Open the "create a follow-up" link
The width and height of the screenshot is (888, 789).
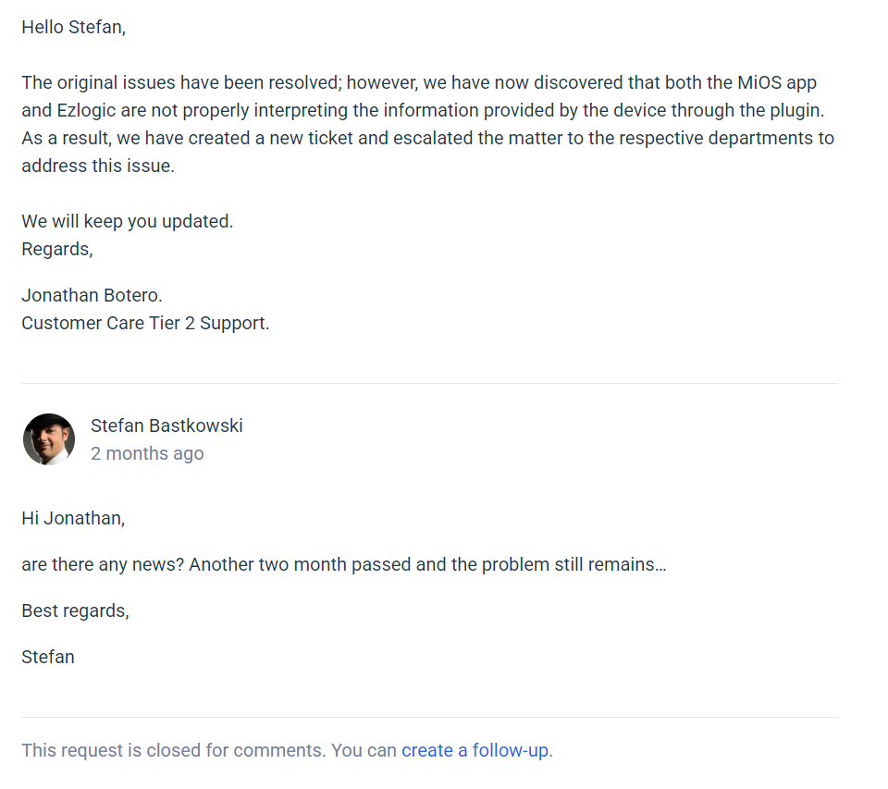click(x=475, y=750)
